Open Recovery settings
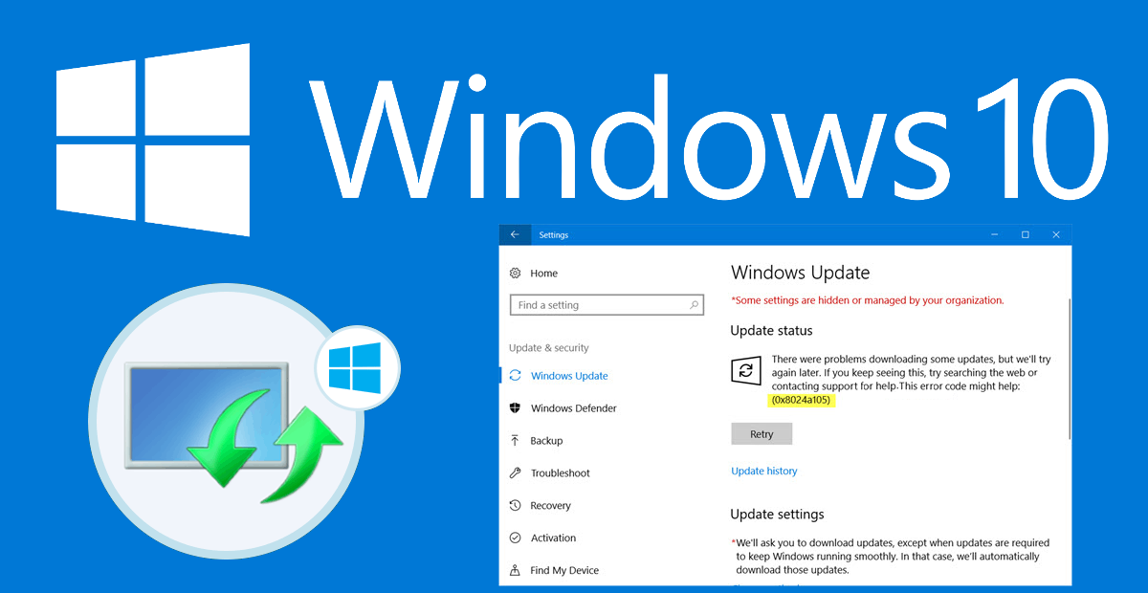 (551, 506)
